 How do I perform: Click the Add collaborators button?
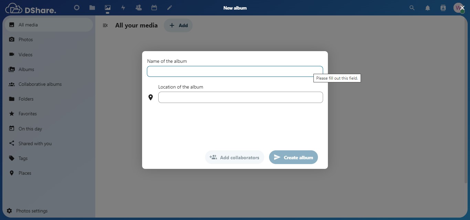pyautogui.click(x=235, y=158)
